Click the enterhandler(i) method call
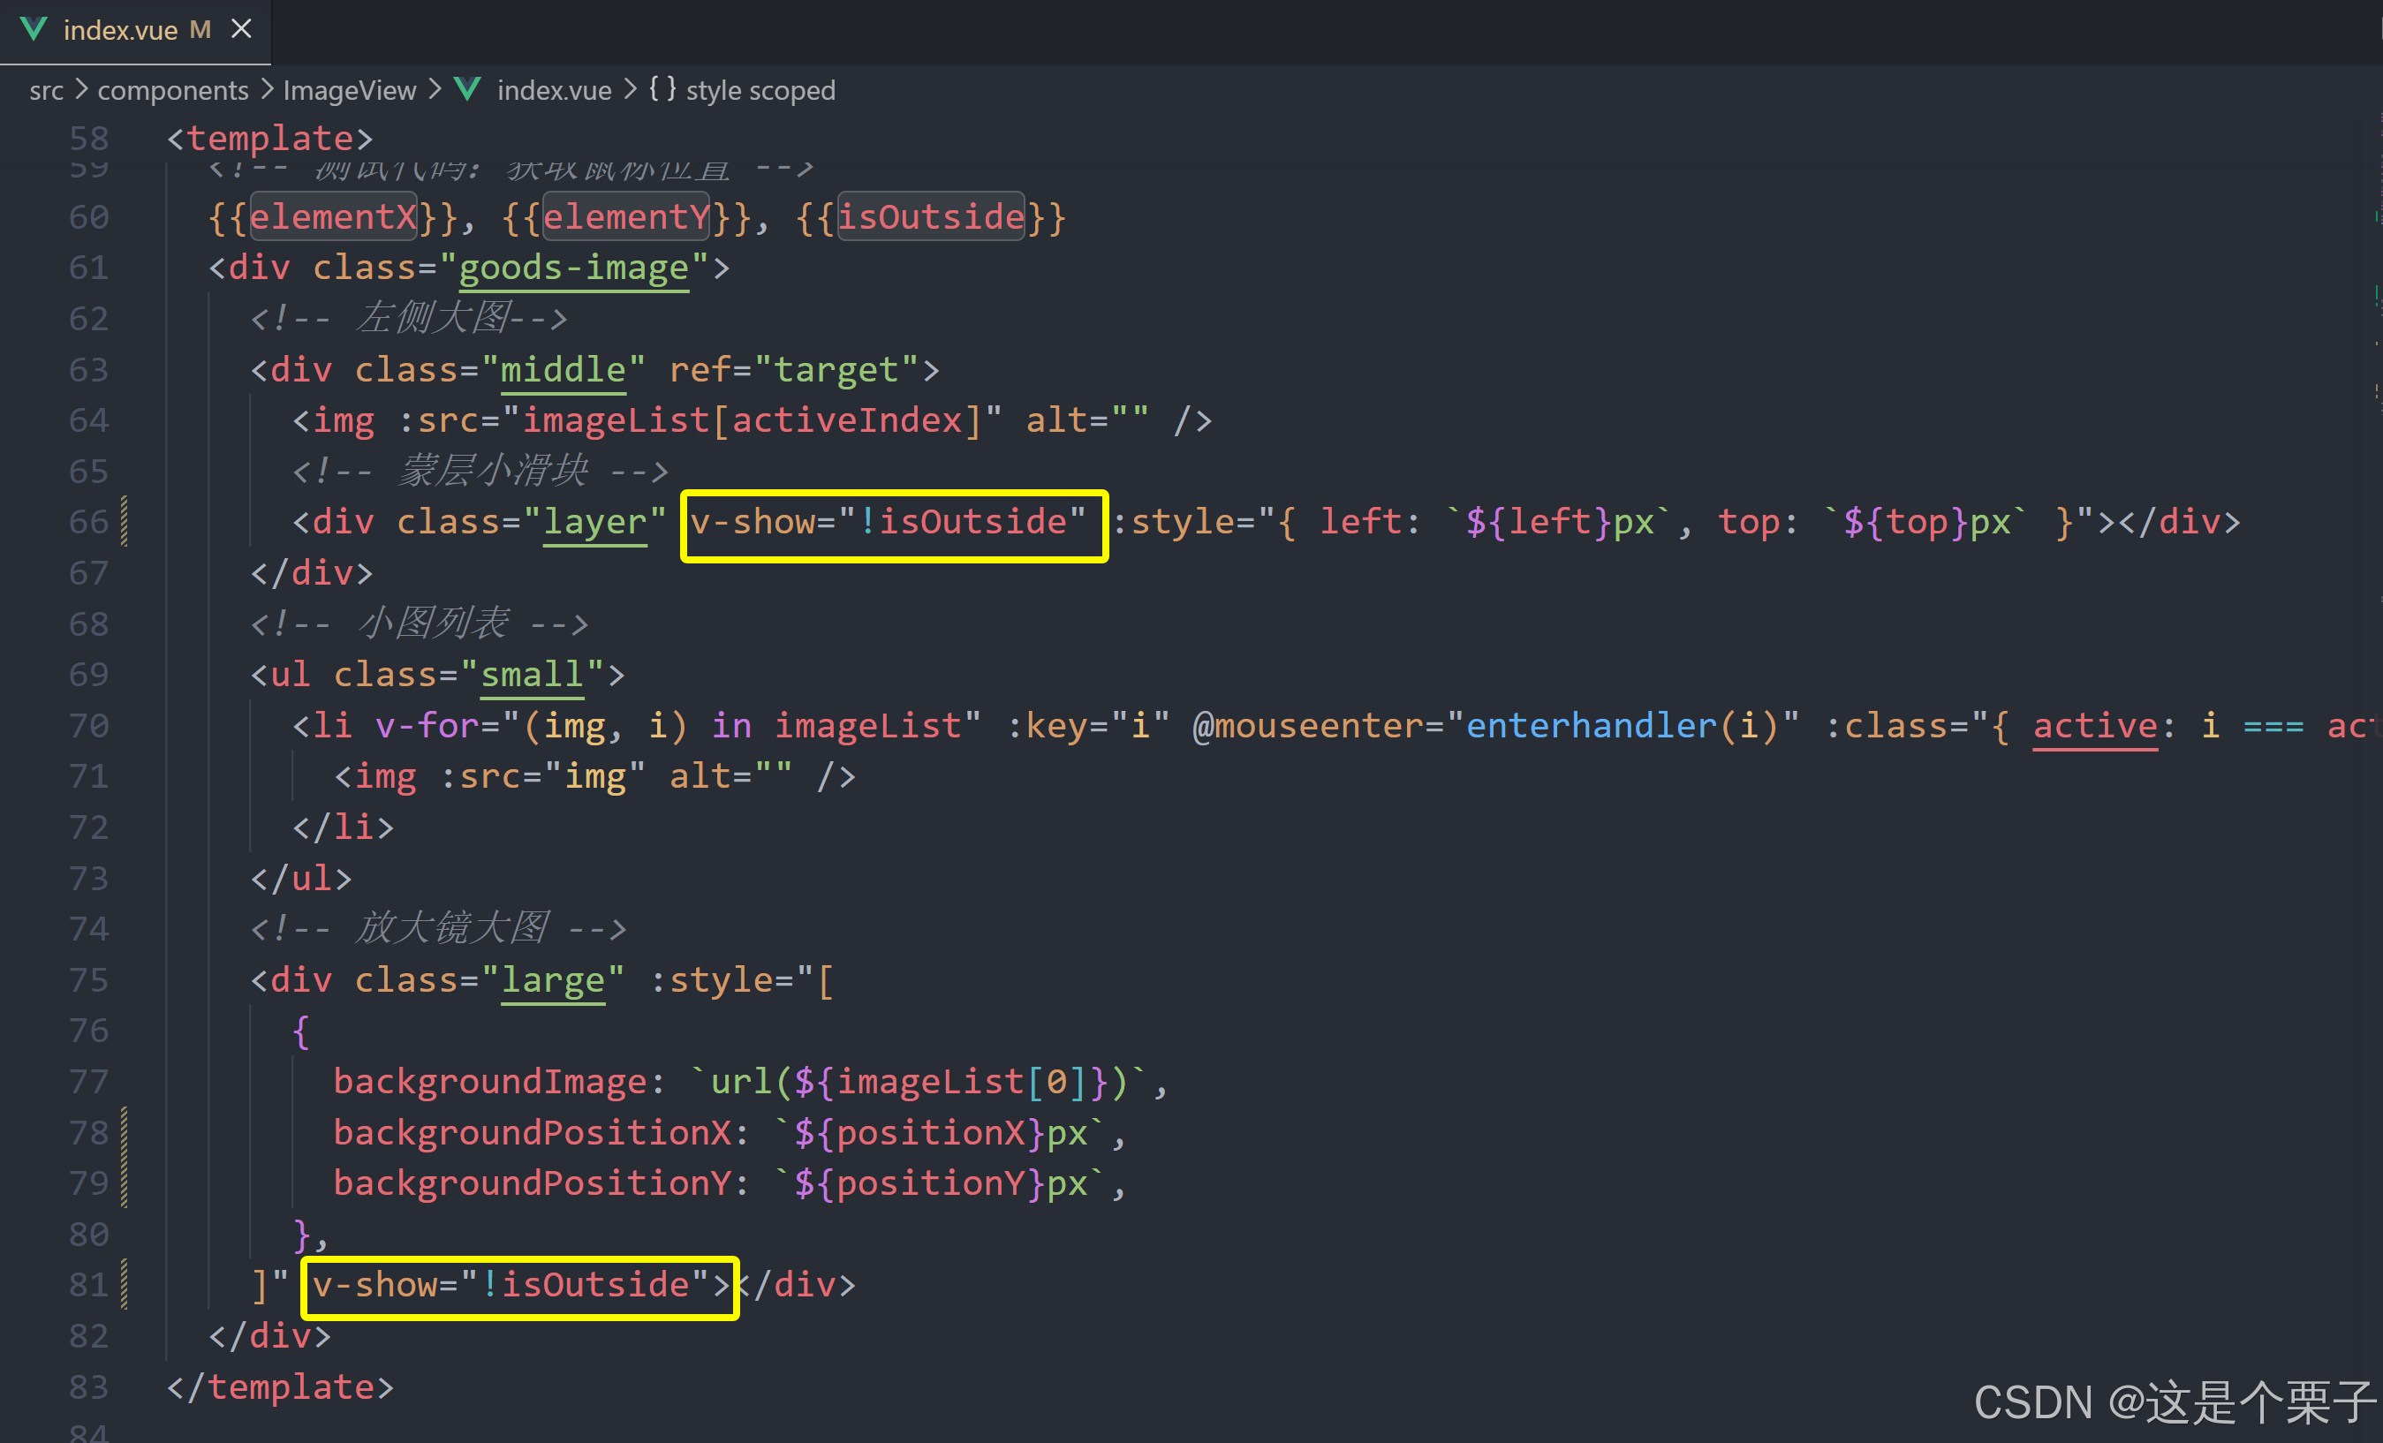This screenshot has height=1443, width=2383. click(x=1621, y=726)
